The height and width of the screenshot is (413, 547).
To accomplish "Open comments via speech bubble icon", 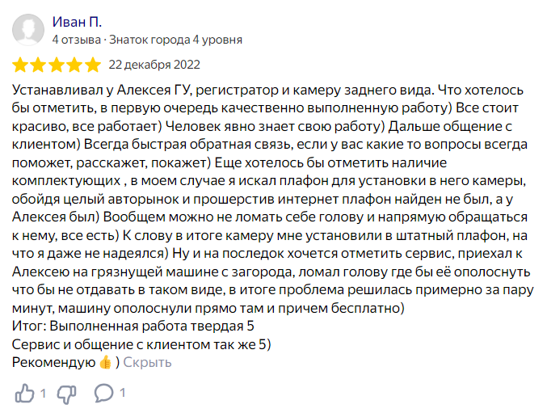I will click(x=104, y=394).
